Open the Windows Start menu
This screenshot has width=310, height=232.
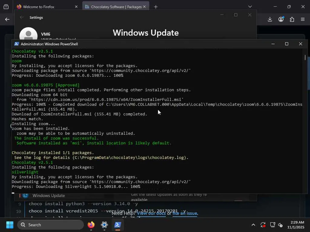pos(10,225)
